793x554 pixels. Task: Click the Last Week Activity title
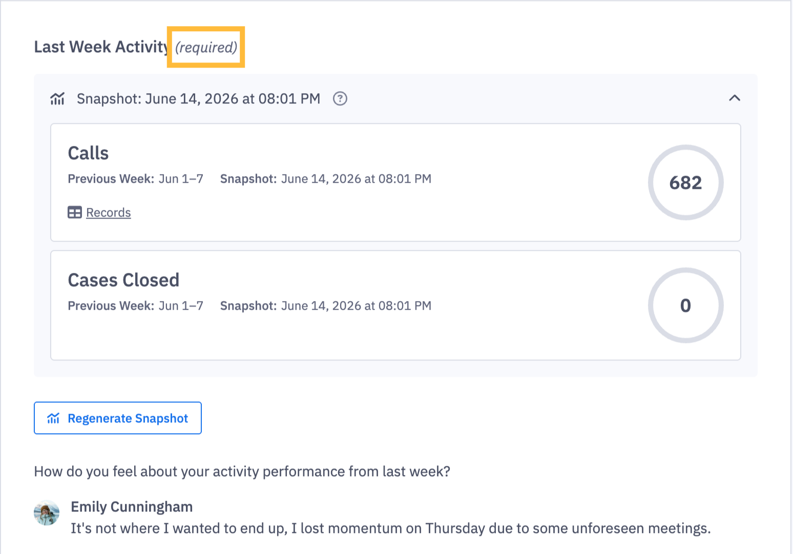[x=101, y=47]
